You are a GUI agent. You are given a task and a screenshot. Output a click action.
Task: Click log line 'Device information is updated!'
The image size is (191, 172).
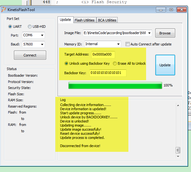coord(83,109)
